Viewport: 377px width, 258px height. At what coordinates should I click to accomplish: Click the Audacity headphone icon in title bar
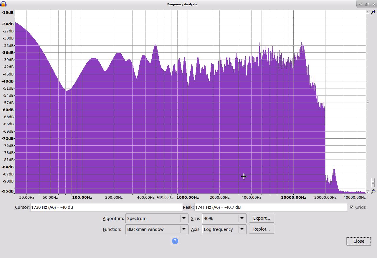click(3, 4)
